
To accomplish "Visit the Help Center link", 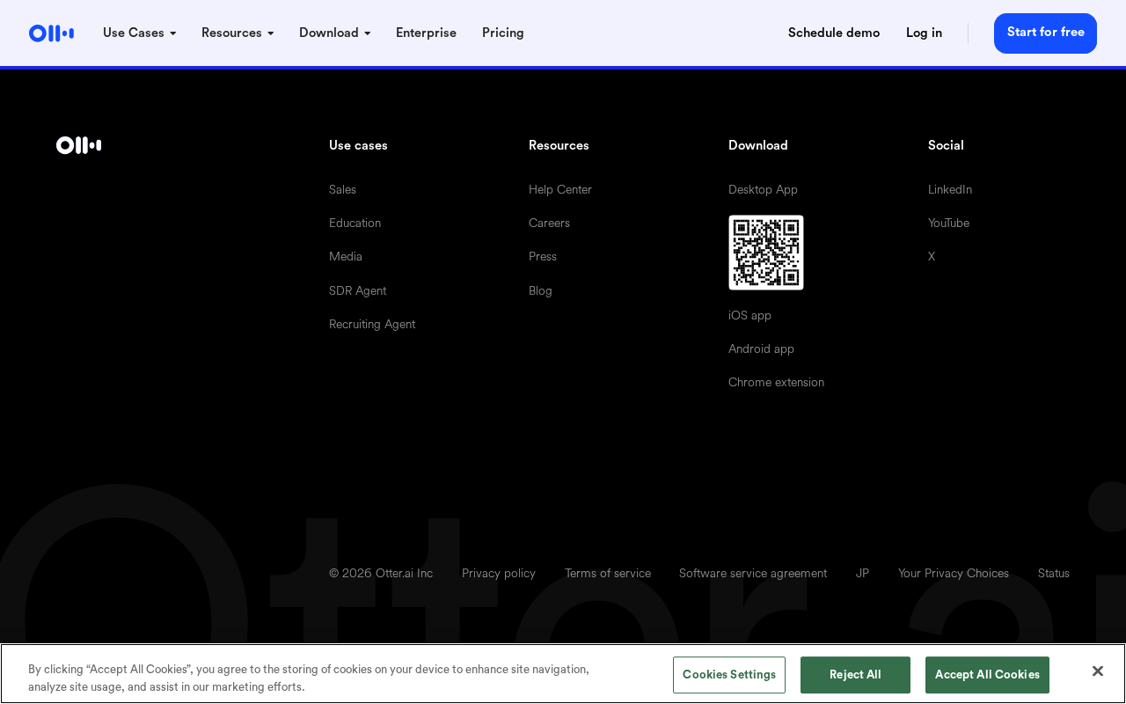I will [x=560, y=190].
